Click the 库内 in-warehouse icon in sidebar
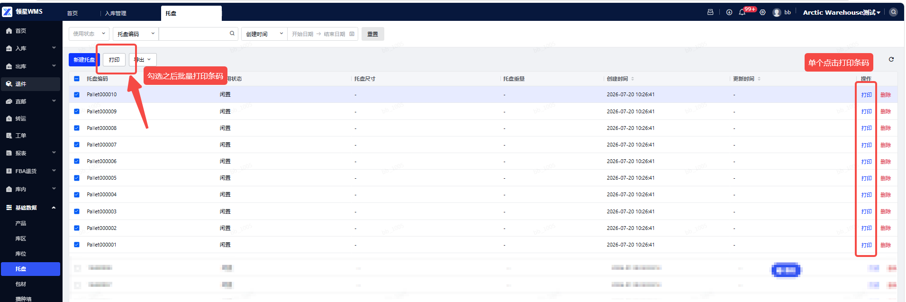The width and height of the screenshot is (906, 302). coord(9,189)
